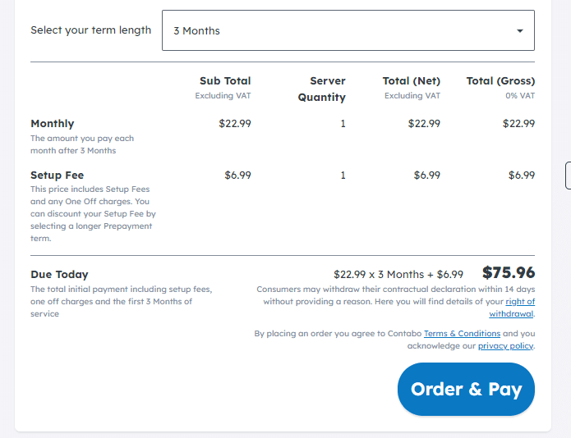Click the $75.96 total amount due

click(x=508, y=273)
